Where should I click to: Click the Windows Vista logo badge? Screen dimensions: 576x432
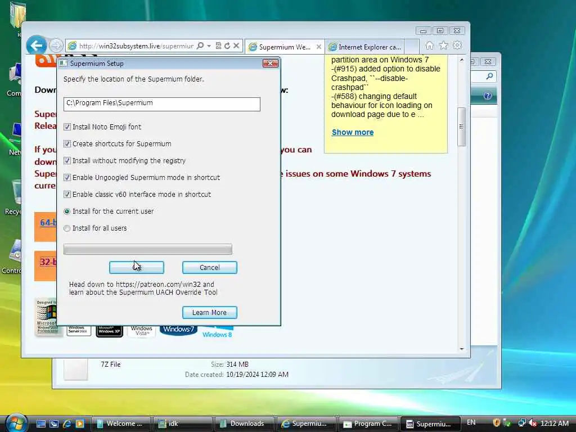141,331
